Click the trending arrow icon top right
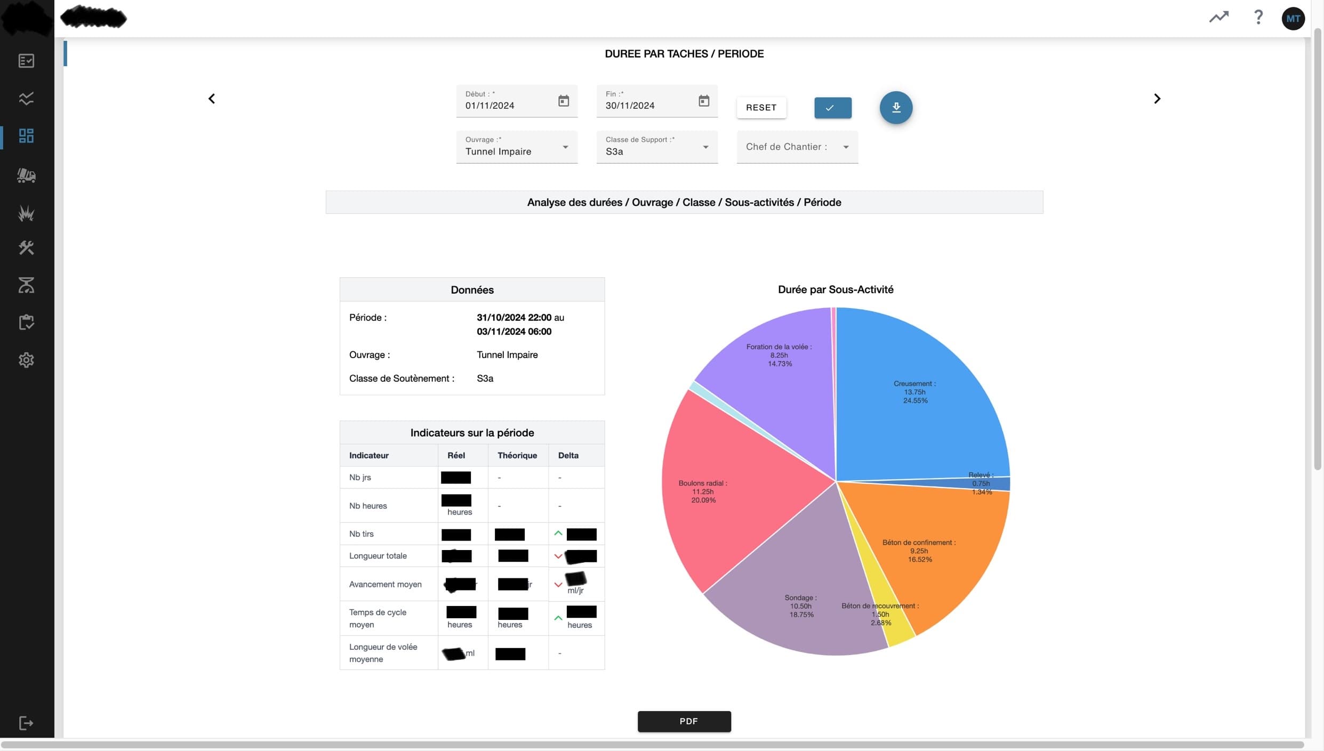 pos(1218,18)
